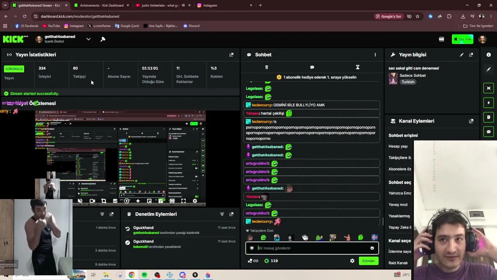Open Sohbet chat options menu

[x=375, y=55]
